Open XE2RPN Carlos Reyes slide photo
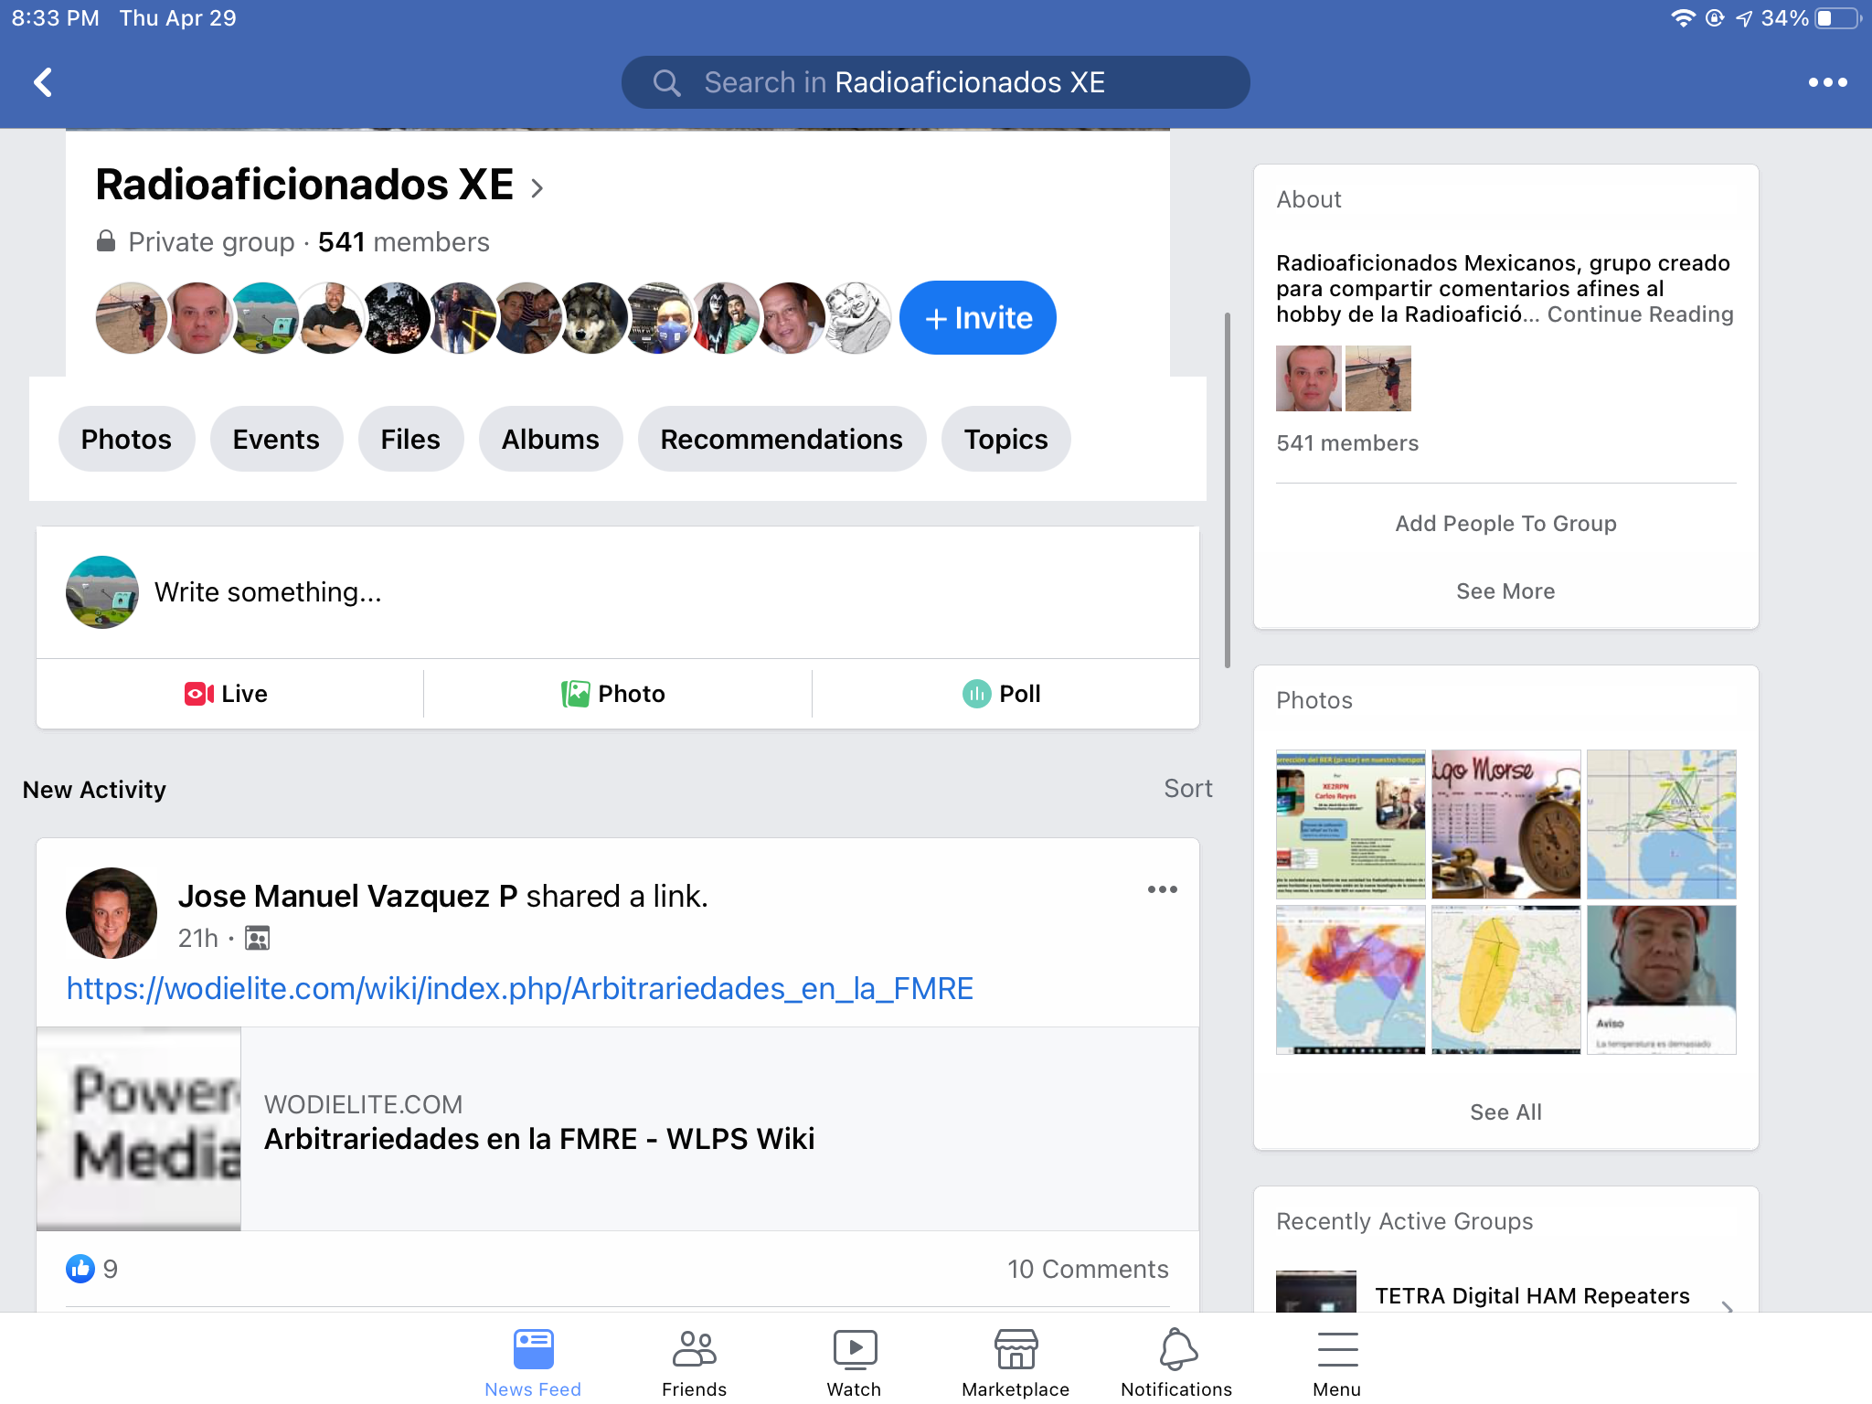Viewport: 1872px width, 1404px height. (1350, 824)
